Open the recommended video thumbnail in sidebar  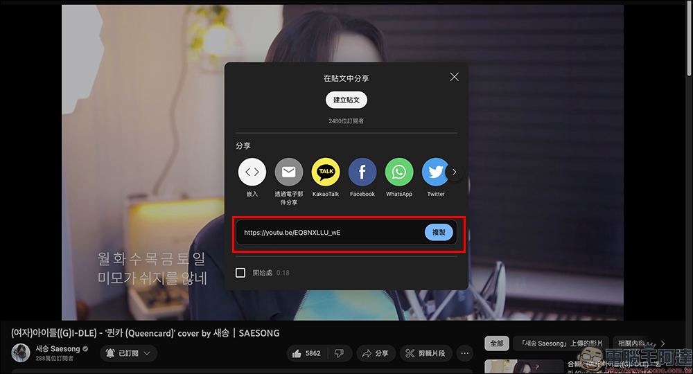coord(524,367)
